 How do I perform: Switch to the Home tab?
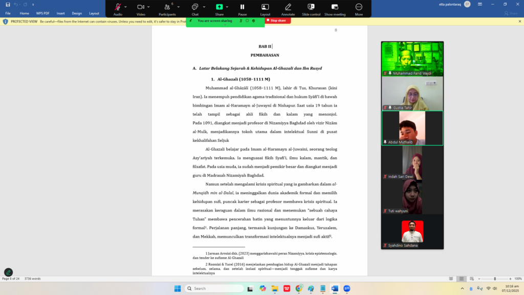(25, 13)
